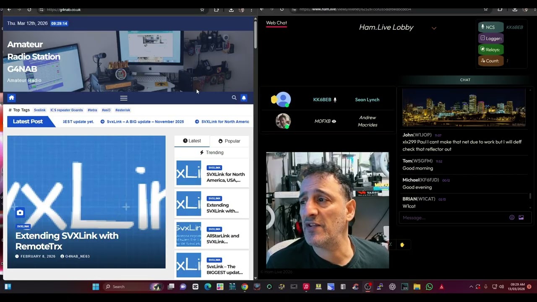
Task: Open WhatsApp from the taskbar
Action: coord(429,287)
